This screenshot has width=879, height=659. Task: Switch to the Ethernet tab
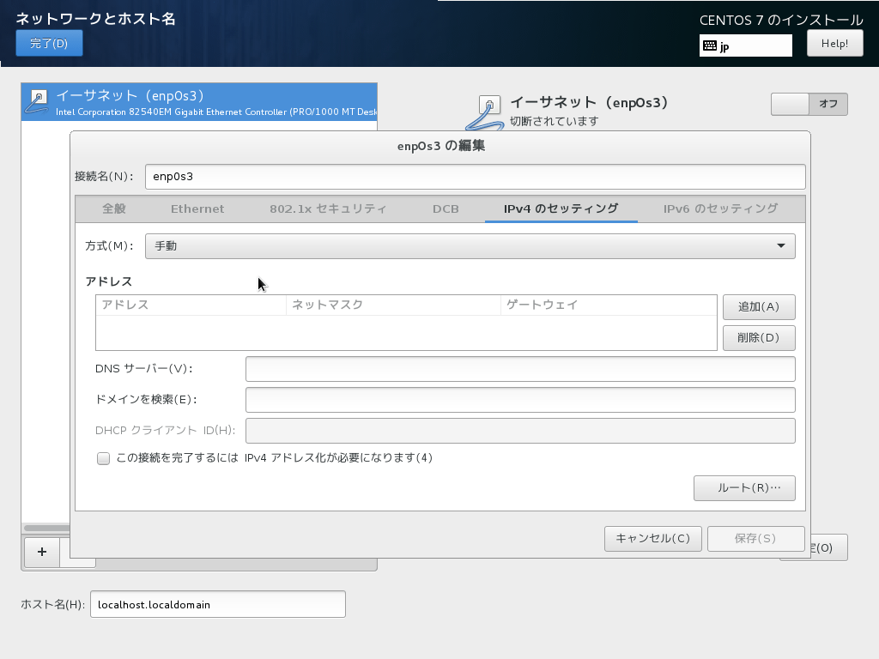click(197, 208)
